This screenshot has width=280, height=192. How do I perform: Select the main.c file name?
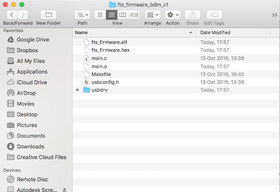pyautogui.click(x=99, y=59)
